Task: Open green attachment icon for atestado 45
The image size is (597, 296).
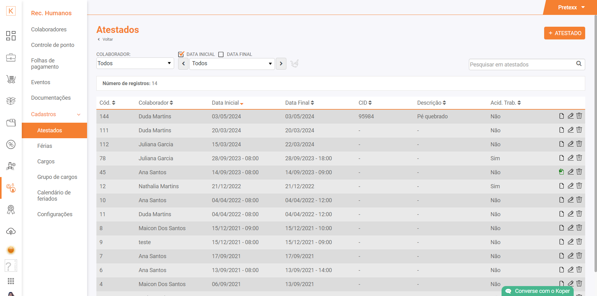Action: click(561, 172)
